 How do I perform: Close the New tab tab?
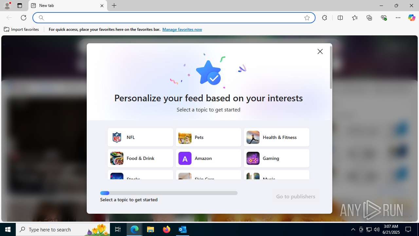tap(102, 6)
